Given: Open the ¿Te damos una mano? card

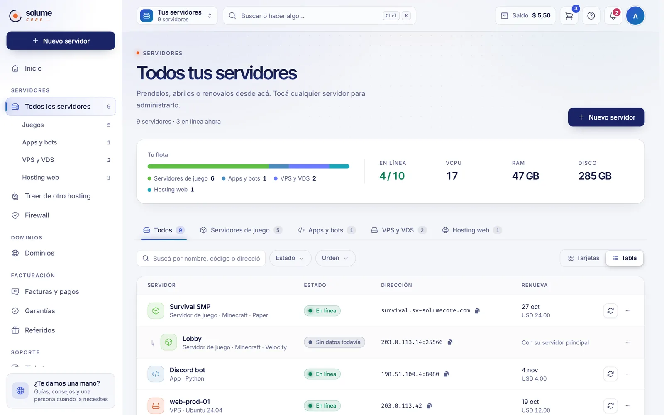Looking at the screenshot, I should coord(61,391).
